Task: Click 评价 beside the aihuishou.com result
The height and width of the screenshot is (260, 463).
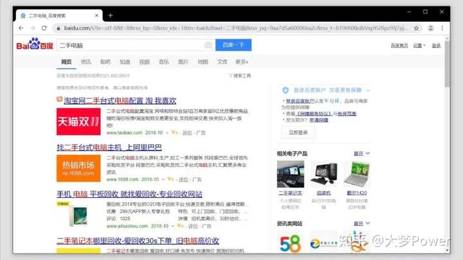Action: [x=193, y=227]
